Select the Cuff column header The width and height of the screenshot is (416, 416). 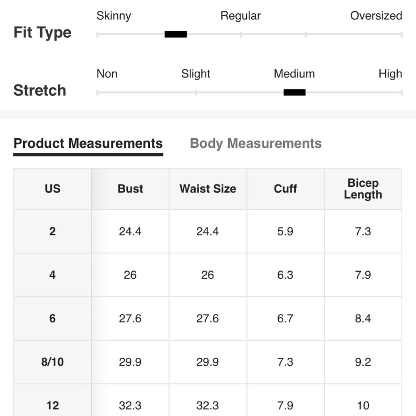(x=285, y=189)
